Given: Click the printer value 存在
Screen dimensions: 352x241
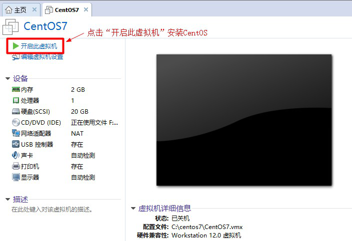Looking at the screenshot, I should pos(77,167).
